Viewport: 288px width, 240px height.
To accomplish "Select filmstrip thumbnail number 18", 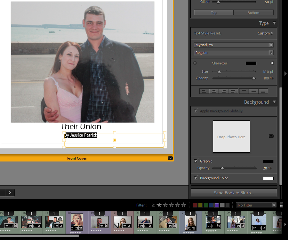I will [77, 220].
